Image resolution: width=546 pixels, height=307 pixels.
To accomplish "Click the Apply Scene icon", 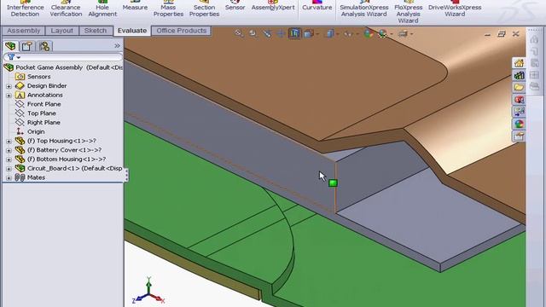I will [x=383, y=34].
